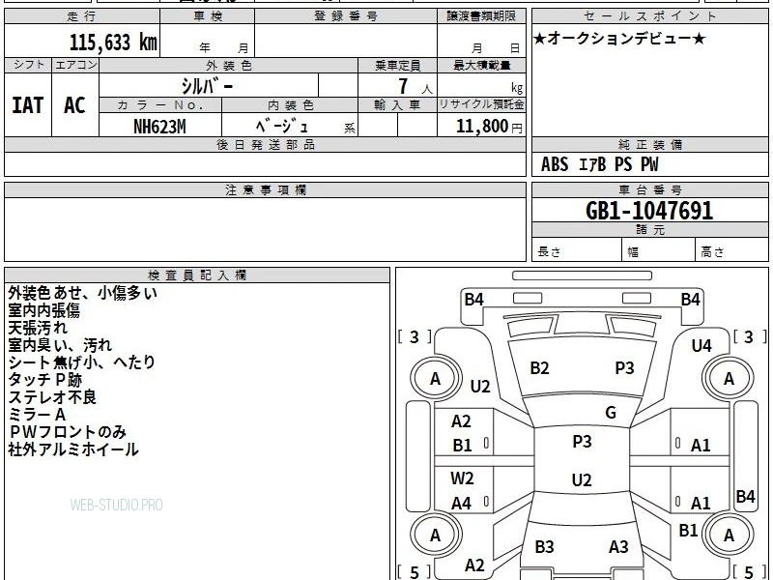This screenshot has width=773, height=580.
Task: Click the 内装色 header
Action: point(291,105)
